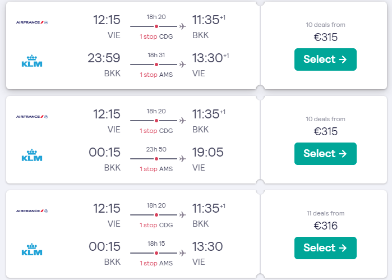The width and height of the screenshot is (392, 280).
Task: Click '1 stop CDG' in first flight card
Action: [x=156, y=36]
